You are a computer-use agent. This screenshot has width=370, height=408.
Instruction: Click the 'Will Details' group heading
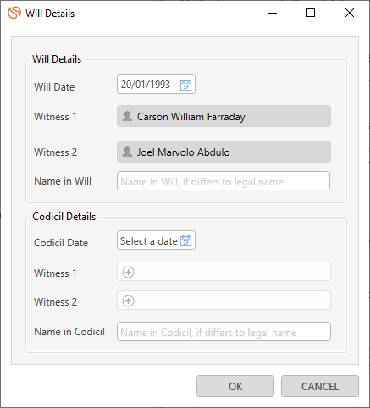click(57, 59)
